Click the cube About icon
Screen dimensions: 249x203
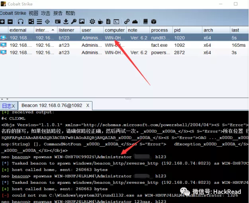pos(153,22)
